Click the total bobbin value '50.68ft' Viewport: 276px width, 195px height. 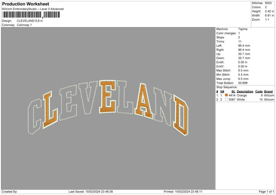point(243,83)
